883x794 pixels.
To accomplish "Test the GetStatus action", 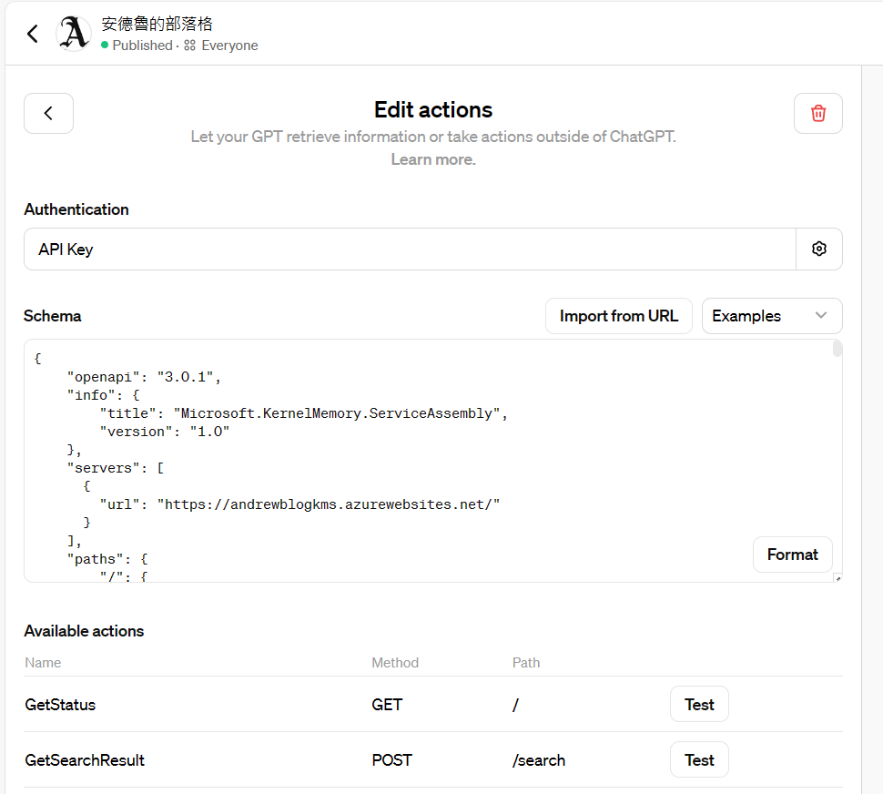I will click(699, 704).
